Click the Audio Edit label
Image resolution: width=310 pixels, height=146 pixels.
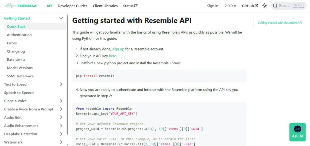click(13, 117)
